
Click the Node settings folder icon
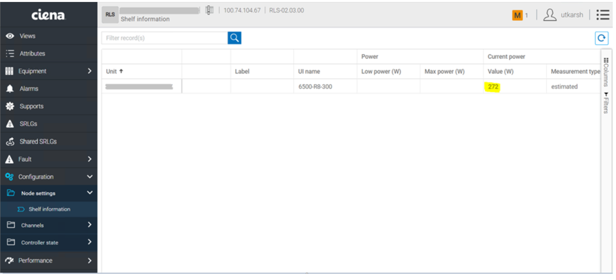point(11,193)
